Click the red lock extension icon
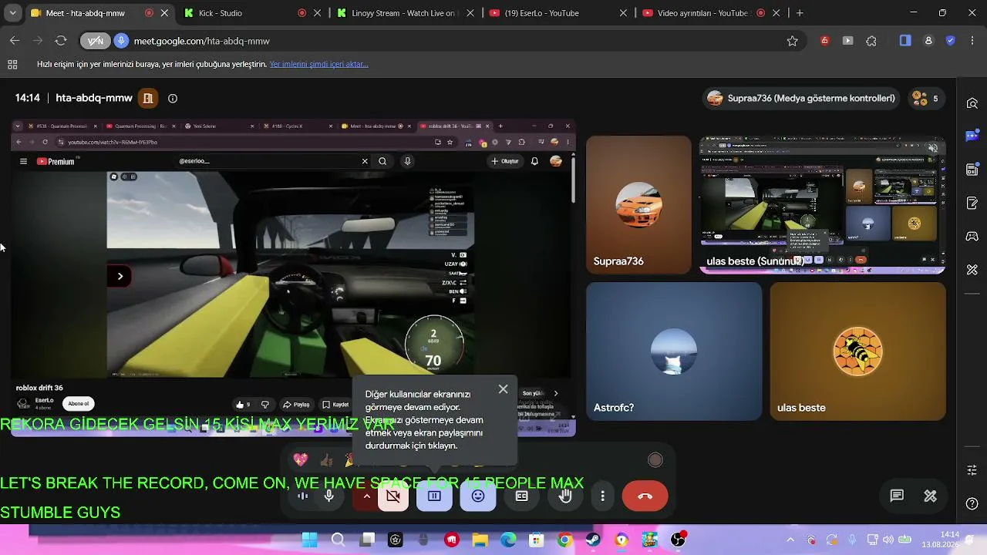This screenshot has height=555, width=987. (x=825, y=41)
